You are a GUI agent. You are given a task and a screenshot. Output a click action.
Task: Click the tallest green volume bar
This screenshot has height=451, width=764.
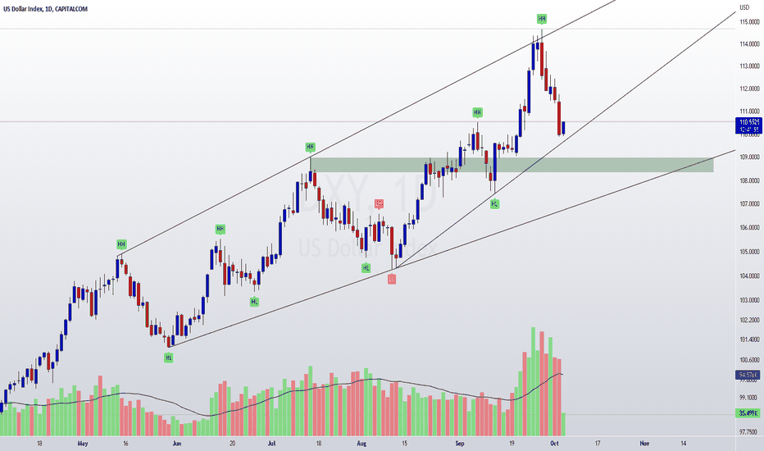pos(533,381)
